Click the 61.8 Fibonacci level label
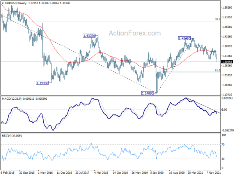Image resolution: width=234 pixels, height=176 pixels. pos(218,70)
